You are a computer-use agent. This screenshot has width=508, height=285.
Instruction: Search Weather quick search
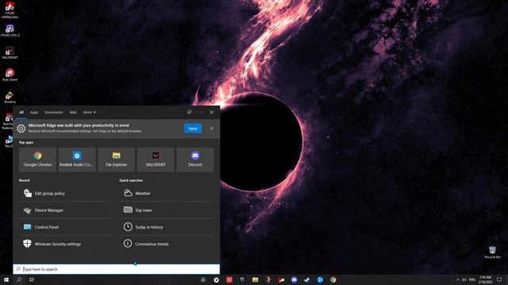pyautogui.click(x=167, y=193)
